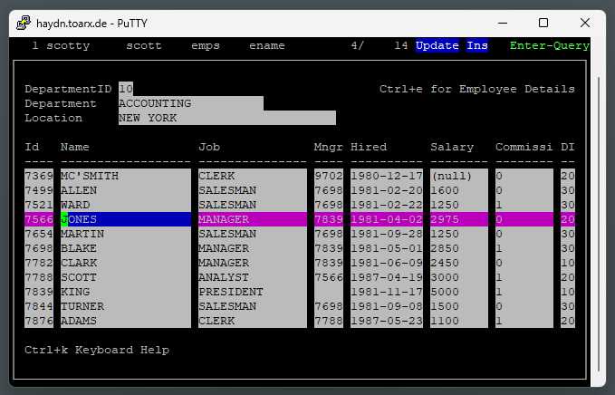
Task: Click employee Id cell 7654
Action: [x=39, y=234]
